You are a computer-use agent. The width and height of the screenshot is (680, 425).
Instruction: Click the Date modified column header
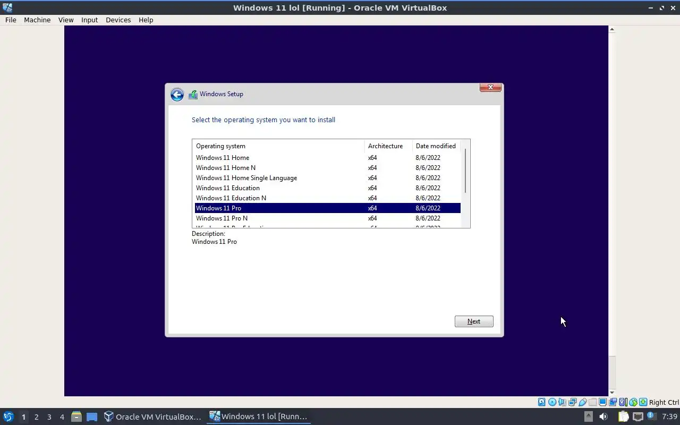pyautogui.click(x=436, y=146)
